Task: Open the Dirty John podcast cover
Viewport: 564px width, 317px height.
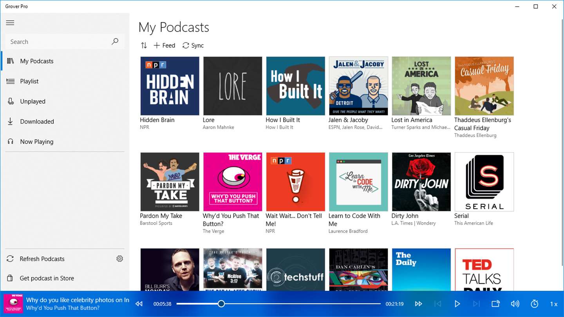Action: point(421,182)
